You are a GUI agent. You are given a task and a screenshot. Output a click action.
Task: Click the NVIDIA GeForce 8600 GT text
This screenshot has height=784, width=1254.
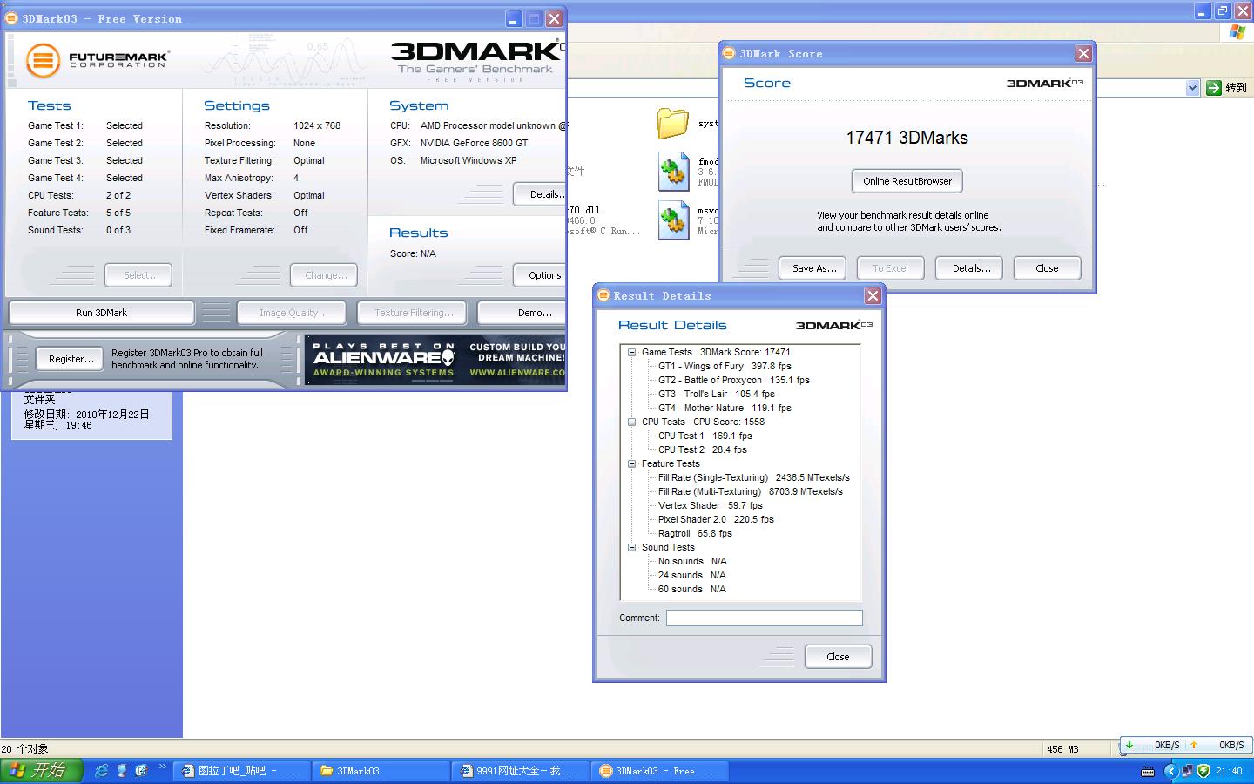[474, 143]
